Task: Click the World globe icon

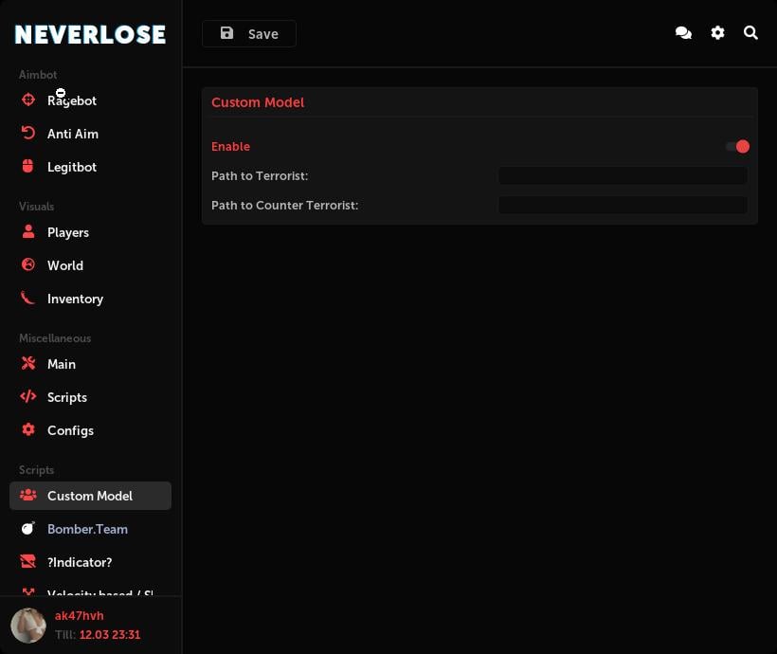Action: [x=28, y=264]
